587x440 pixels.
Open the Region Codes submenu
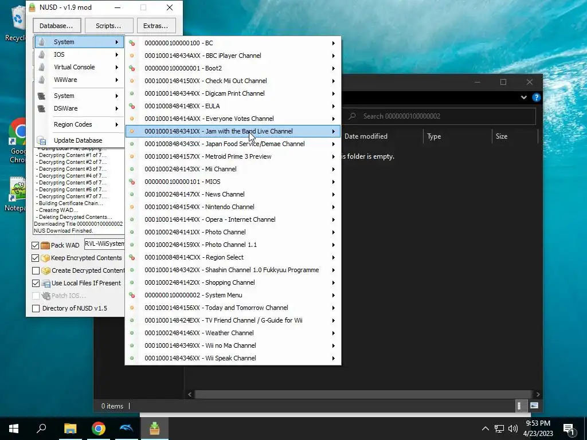tap(79, 124)
